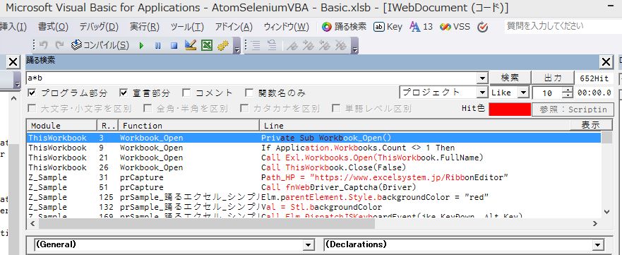622x255 pixels.
Task: Click the outdent lines icon
Action: coord(272,46)
